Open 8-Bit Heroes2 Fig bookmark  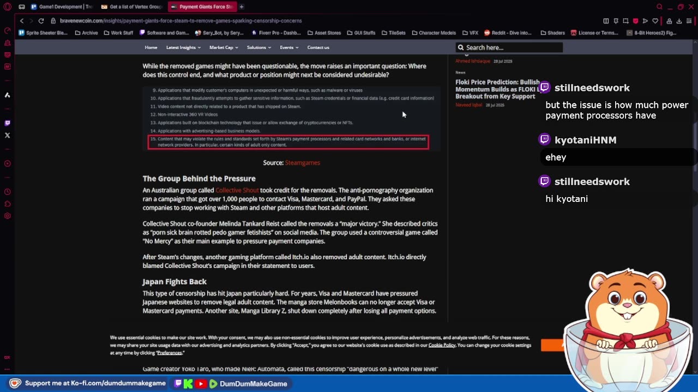652,33
